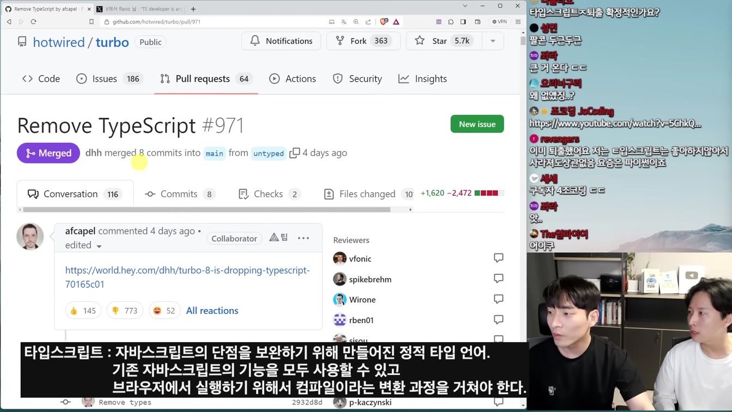Open reviewer Wirone's profile

tap(362, 300)
